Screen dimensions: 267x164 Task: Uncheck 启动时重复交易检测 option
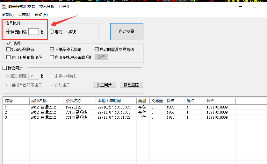click(x=97, y=49)
